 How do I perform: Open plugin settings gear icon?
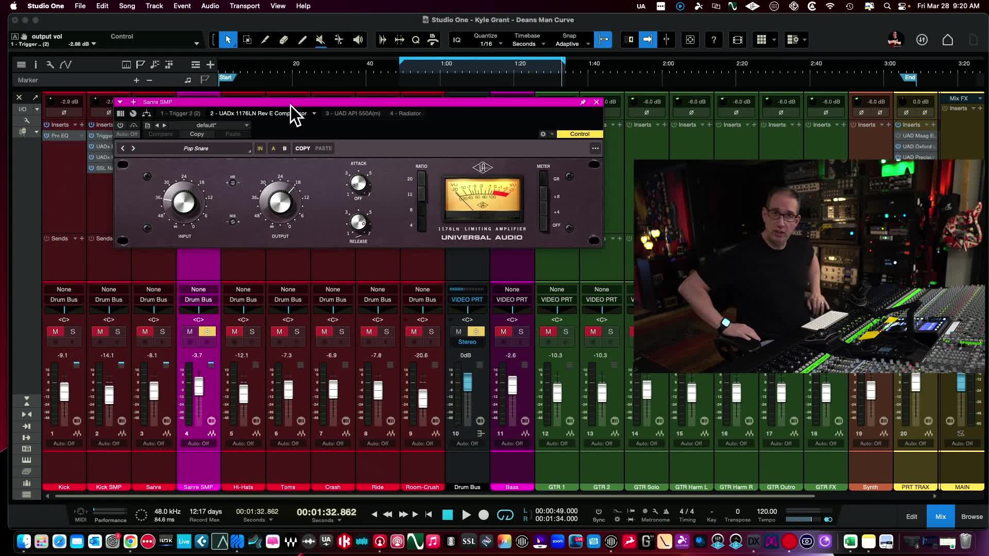click(x=543, y=134)
